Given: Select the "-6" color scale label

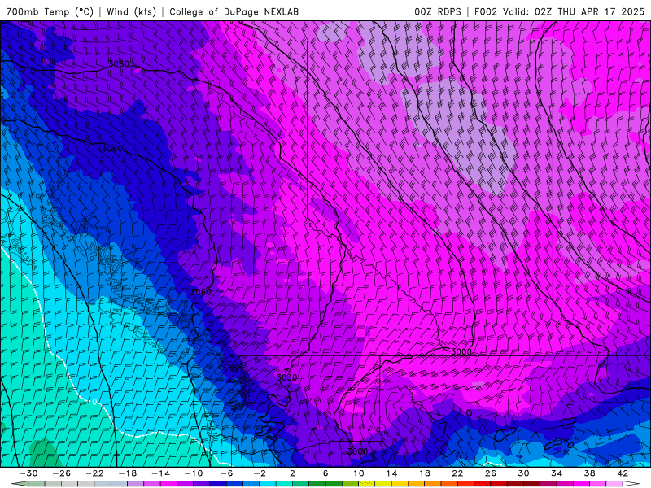Looking at the screenshot, I should 226,473.
